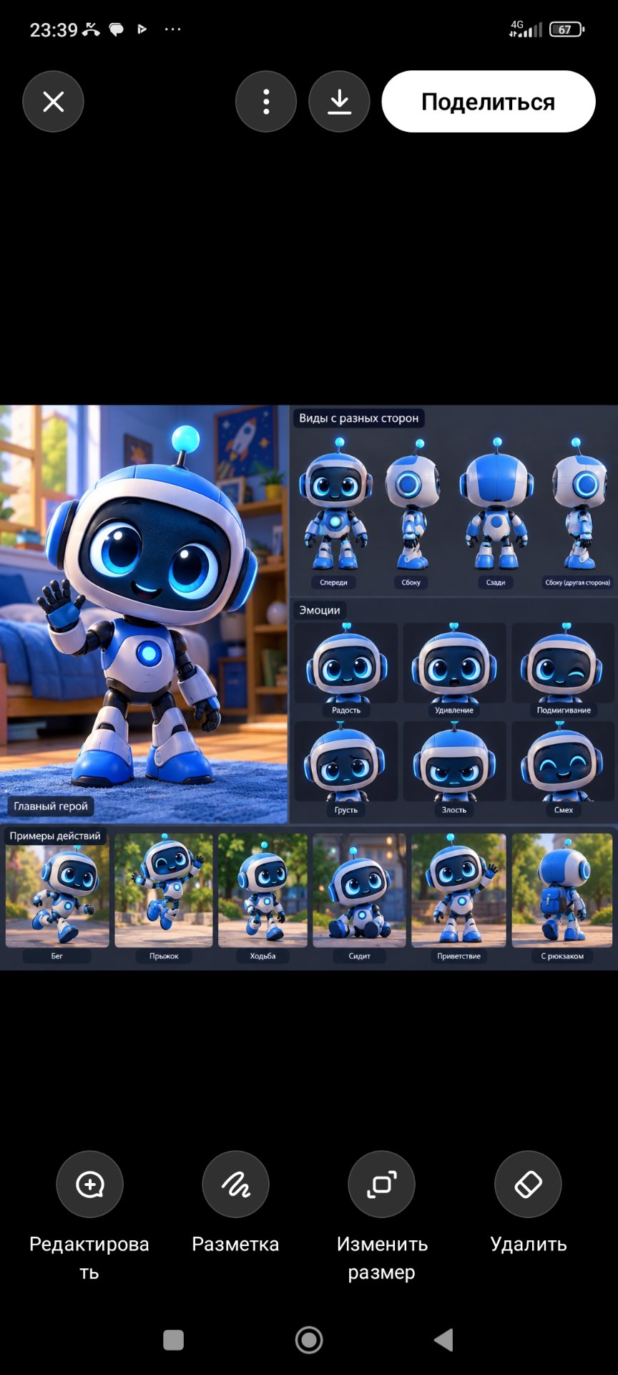Image resolution: width=618 pixels, height=1375 pixels.
Task: Tap the Android back triangle button
Action: pos(443,1340)
